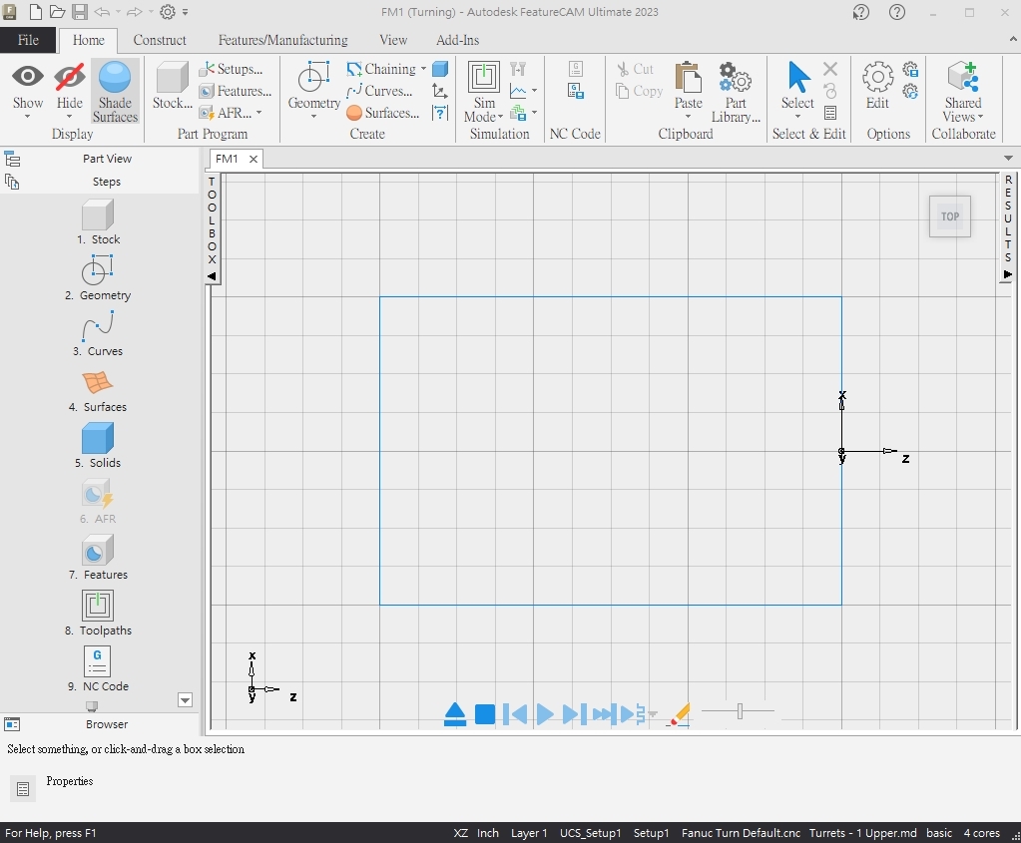Screen dimensions: 1021x843
Task: Expand the Paste dropdown arrow
Action: [x=688, y=117]
